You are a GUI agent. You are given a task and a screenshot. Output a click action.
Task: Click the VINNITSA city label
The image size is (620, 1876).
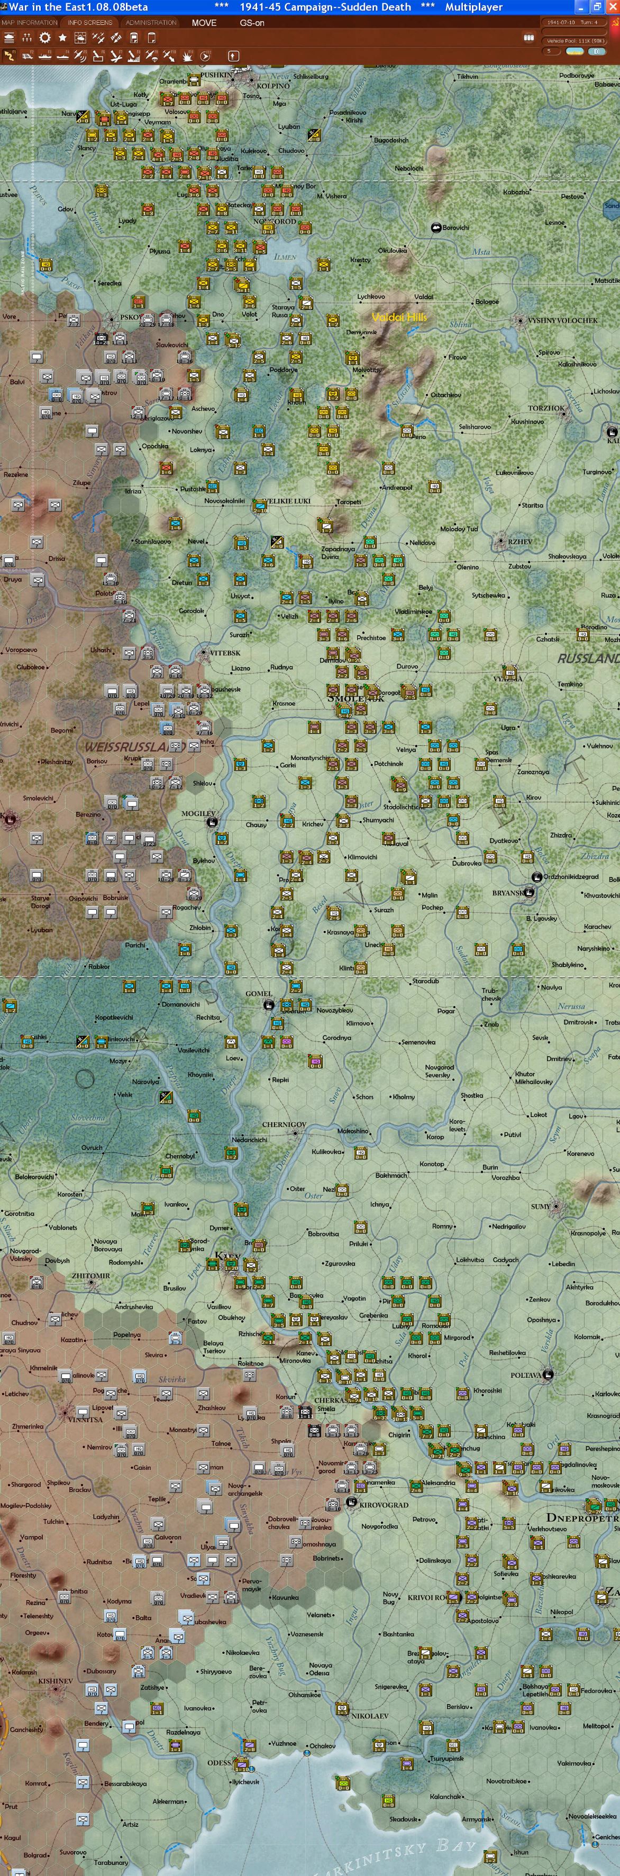(x=85, y=1420)
